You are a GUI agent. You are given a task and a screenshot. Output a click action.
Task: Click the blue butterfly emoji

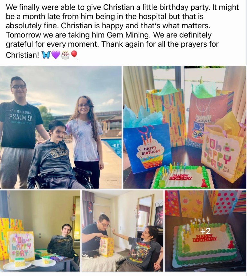tap(46, 55)
